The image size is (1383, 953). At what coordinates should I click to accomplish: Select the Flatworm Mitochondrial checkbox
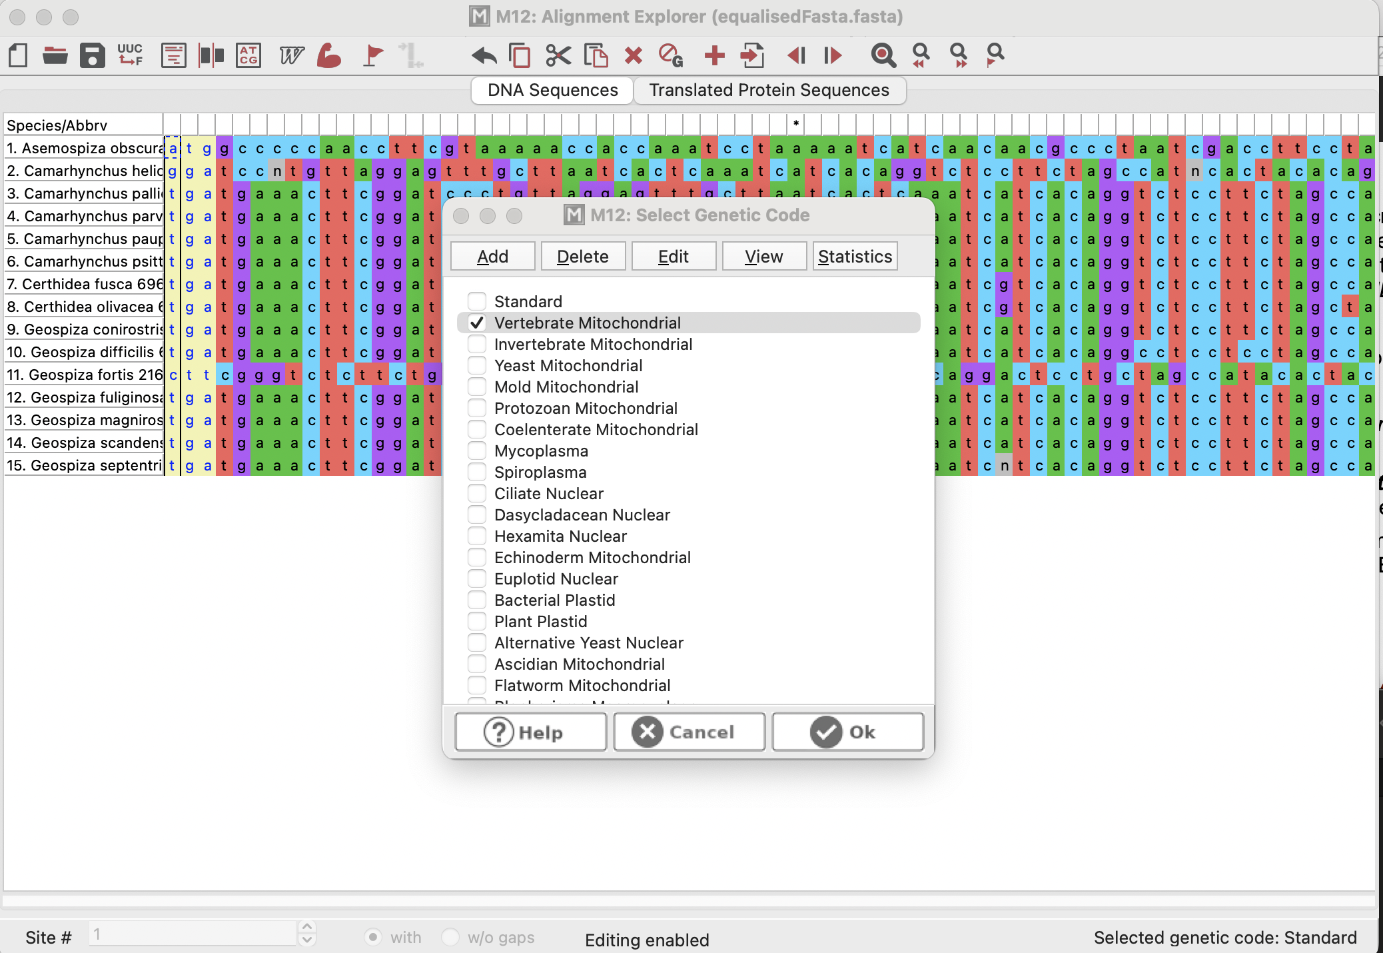click(x=477, y=685)
